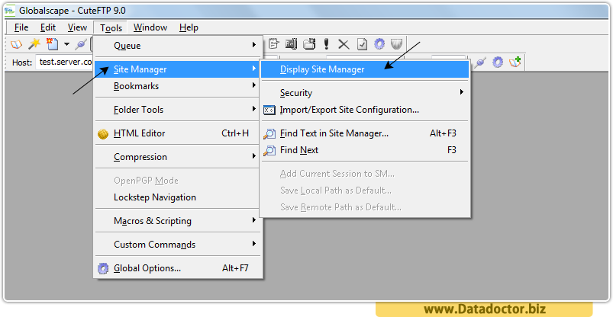Image resolution: width=613 pixels, height=317 pixels.
Task: Select Import/Export Site Configuration
Action: pos(365,110)
